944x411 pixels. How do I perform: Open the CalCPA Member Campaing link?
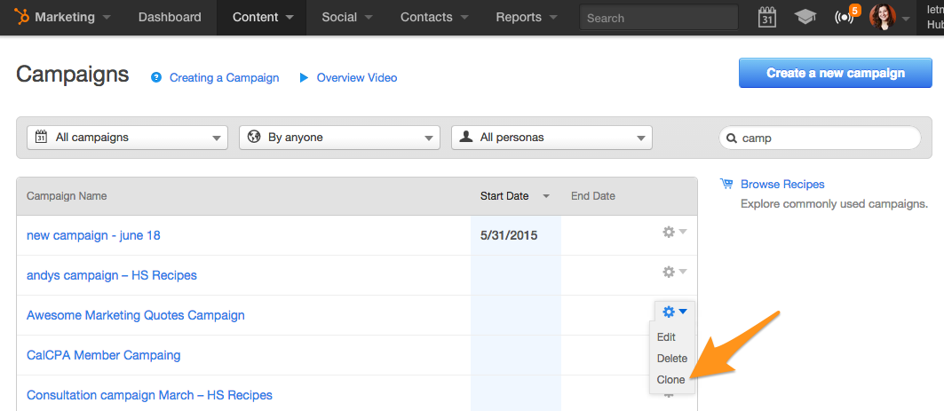(104, 355)
